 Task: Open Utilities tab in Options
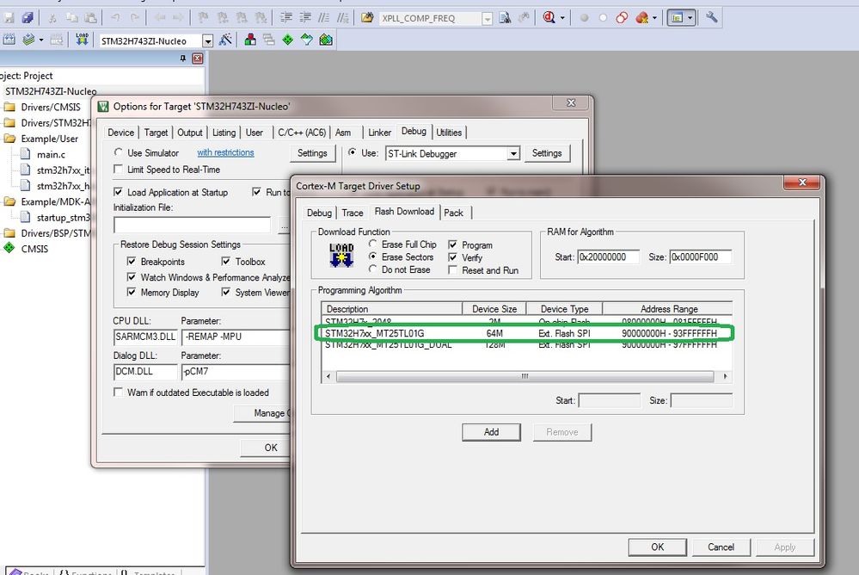click(449, 133)
